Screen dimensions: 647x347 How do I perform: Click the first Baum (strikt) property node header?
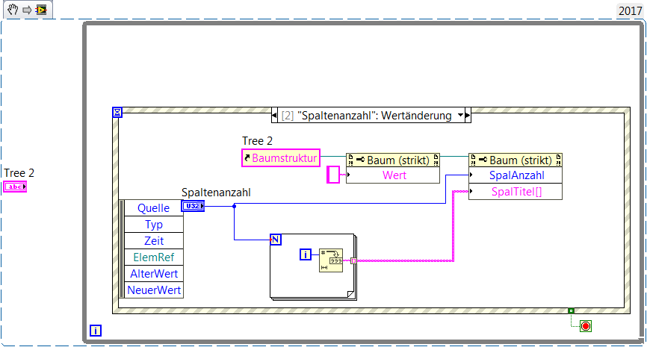click(393, 160)
